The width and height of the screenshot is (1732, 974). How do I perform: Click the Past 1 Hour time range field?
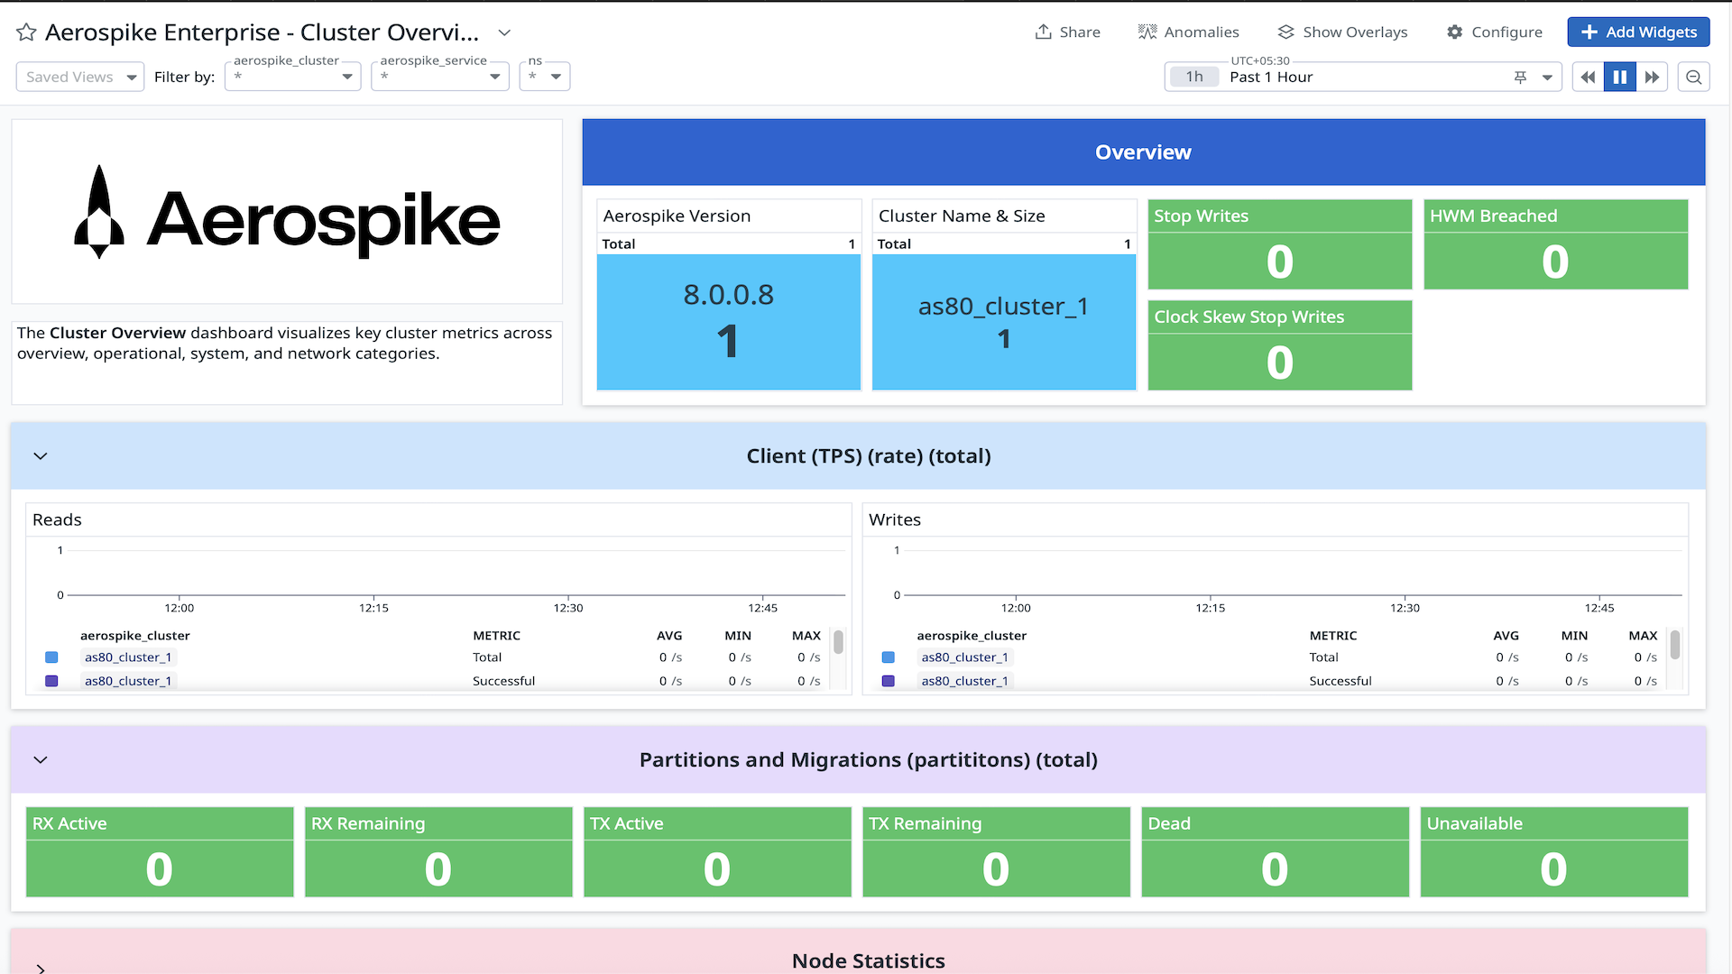(1362, 77)
